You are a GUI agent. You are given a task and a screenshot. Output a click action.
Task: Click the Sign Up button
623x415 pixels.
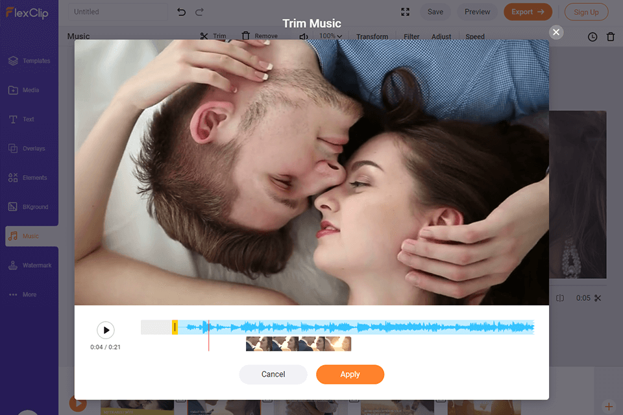coord(586,12)
